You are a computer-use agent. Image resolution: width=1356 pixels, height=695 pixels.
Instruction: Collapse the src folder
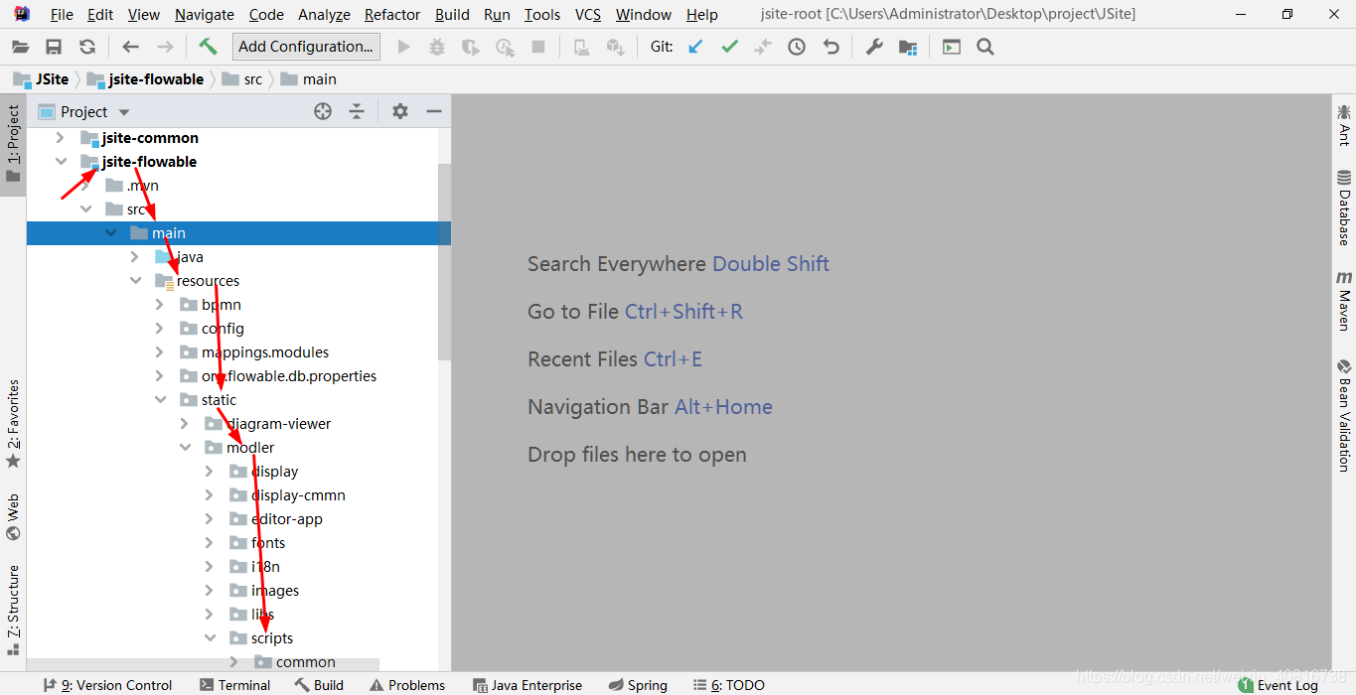point(85,209)
